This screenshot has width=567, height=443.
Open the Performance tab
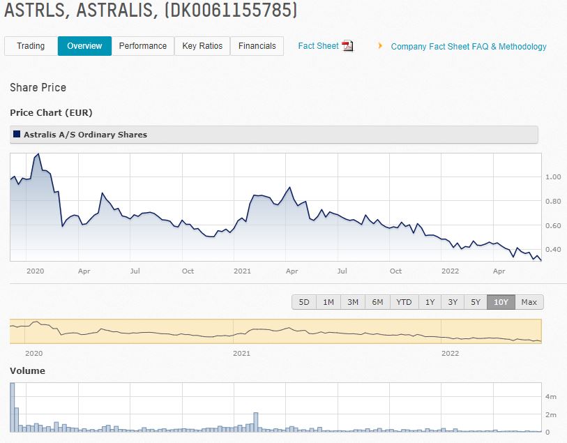coord(143,46)
